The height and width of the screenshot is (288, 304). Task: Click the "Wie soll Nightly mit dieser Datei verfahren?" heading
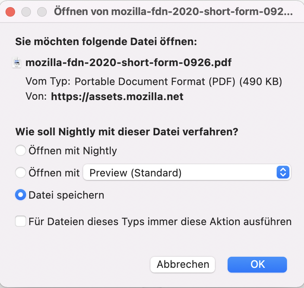pos(126,132)
